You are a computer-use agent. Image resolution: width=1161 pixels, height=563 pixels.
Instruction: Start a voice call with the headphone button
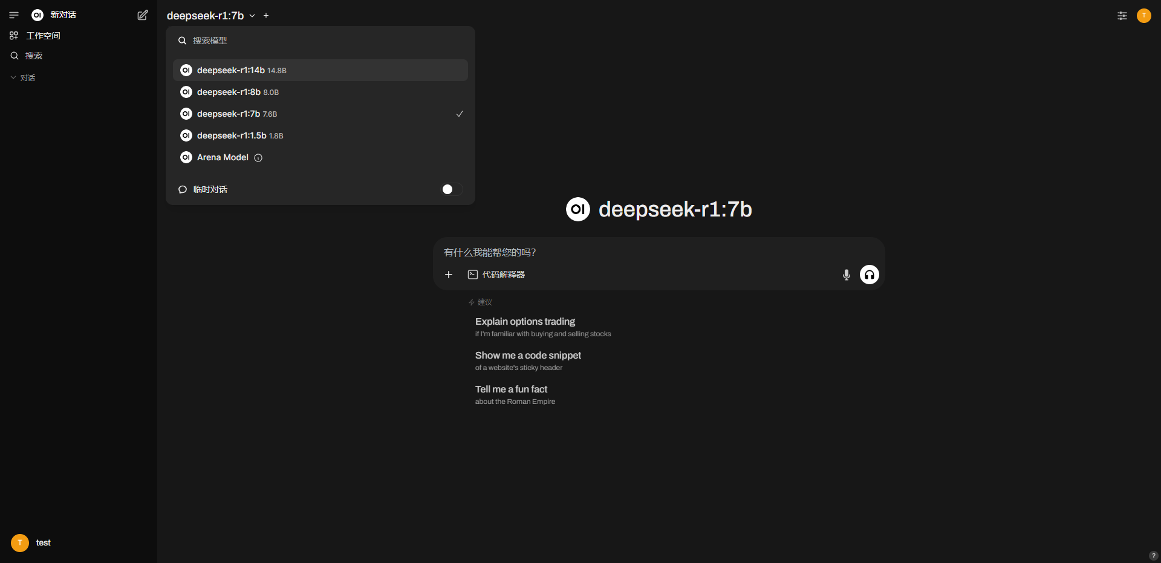click(x=870, y=275)
